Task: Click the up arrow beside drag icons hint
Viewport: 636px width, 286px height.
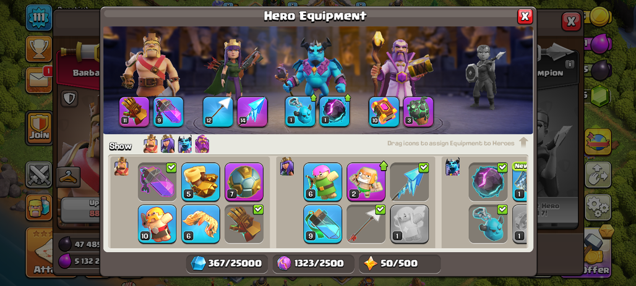Action: click(x=523, y=143)
